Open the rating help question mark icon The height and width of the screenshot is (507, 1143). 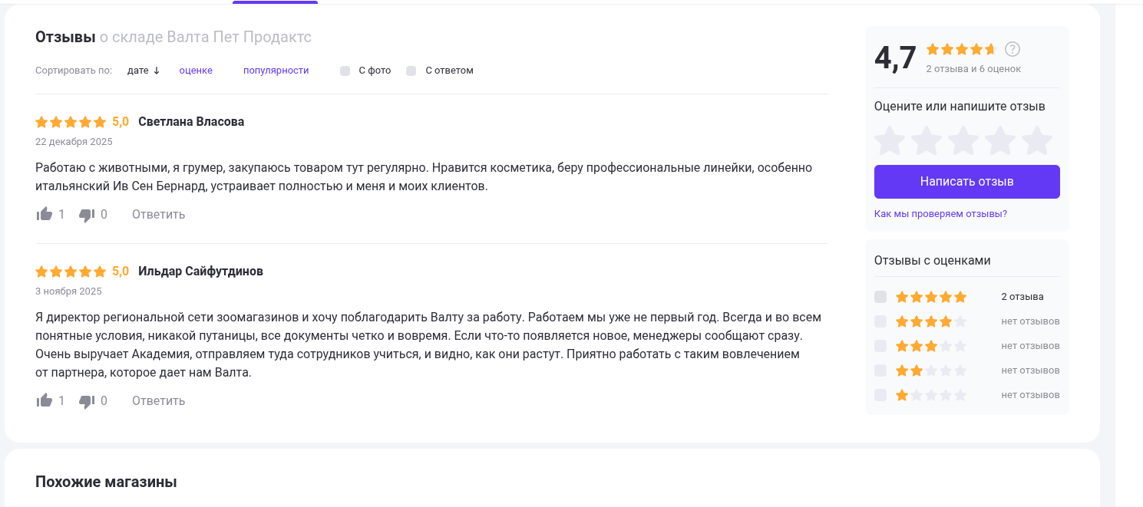[1013, 49]
